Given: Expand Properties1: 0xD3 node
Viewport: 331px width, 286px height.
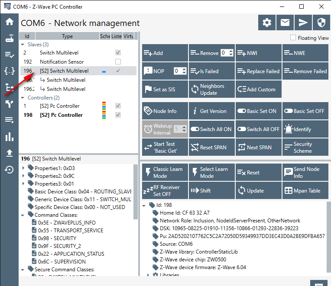Looking at the screenshot, I should 23,168.
